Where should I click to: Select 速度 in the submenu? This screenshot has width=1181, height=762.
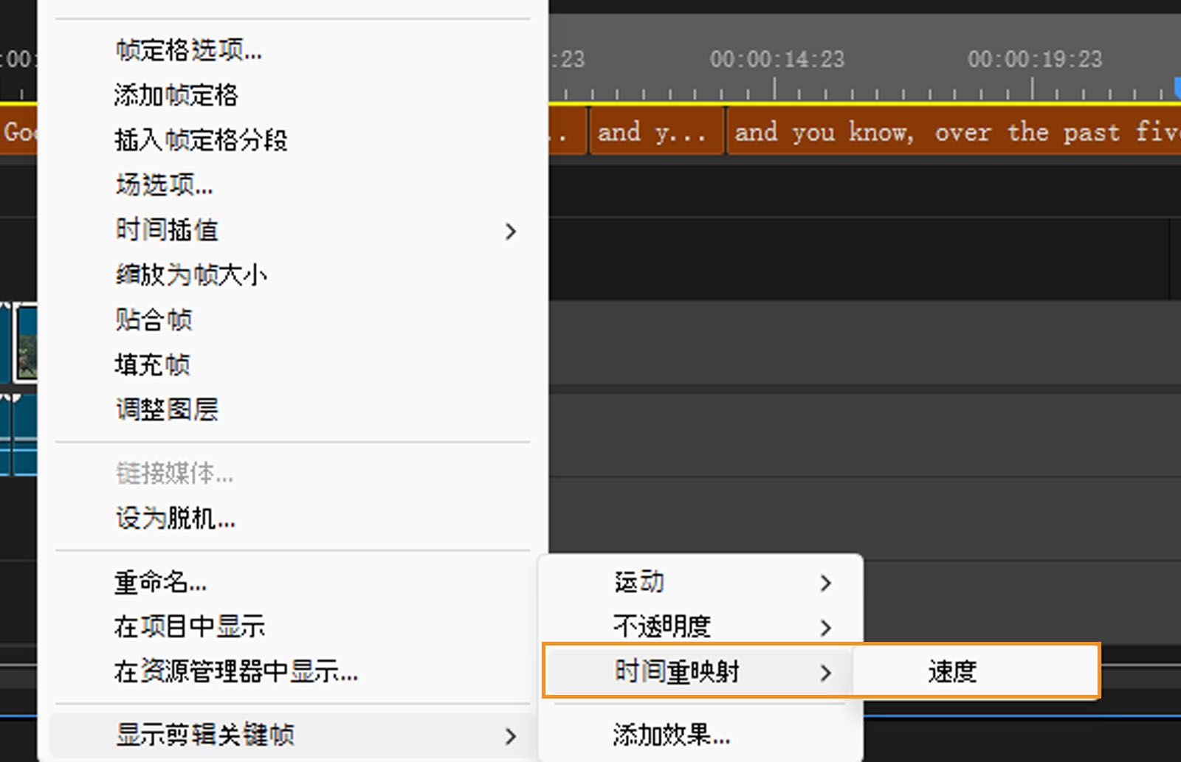point(975,671)
